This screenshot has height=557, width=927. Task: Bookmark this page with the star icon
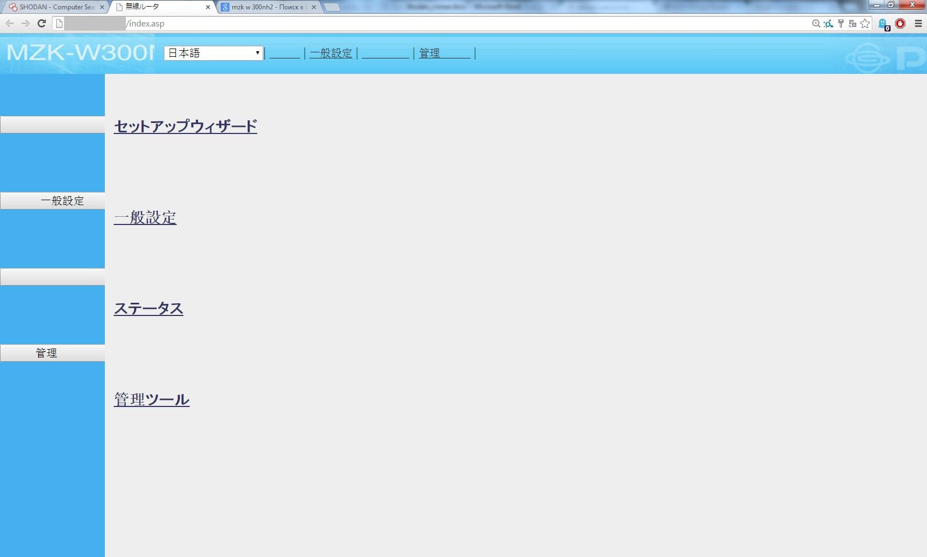865,23
